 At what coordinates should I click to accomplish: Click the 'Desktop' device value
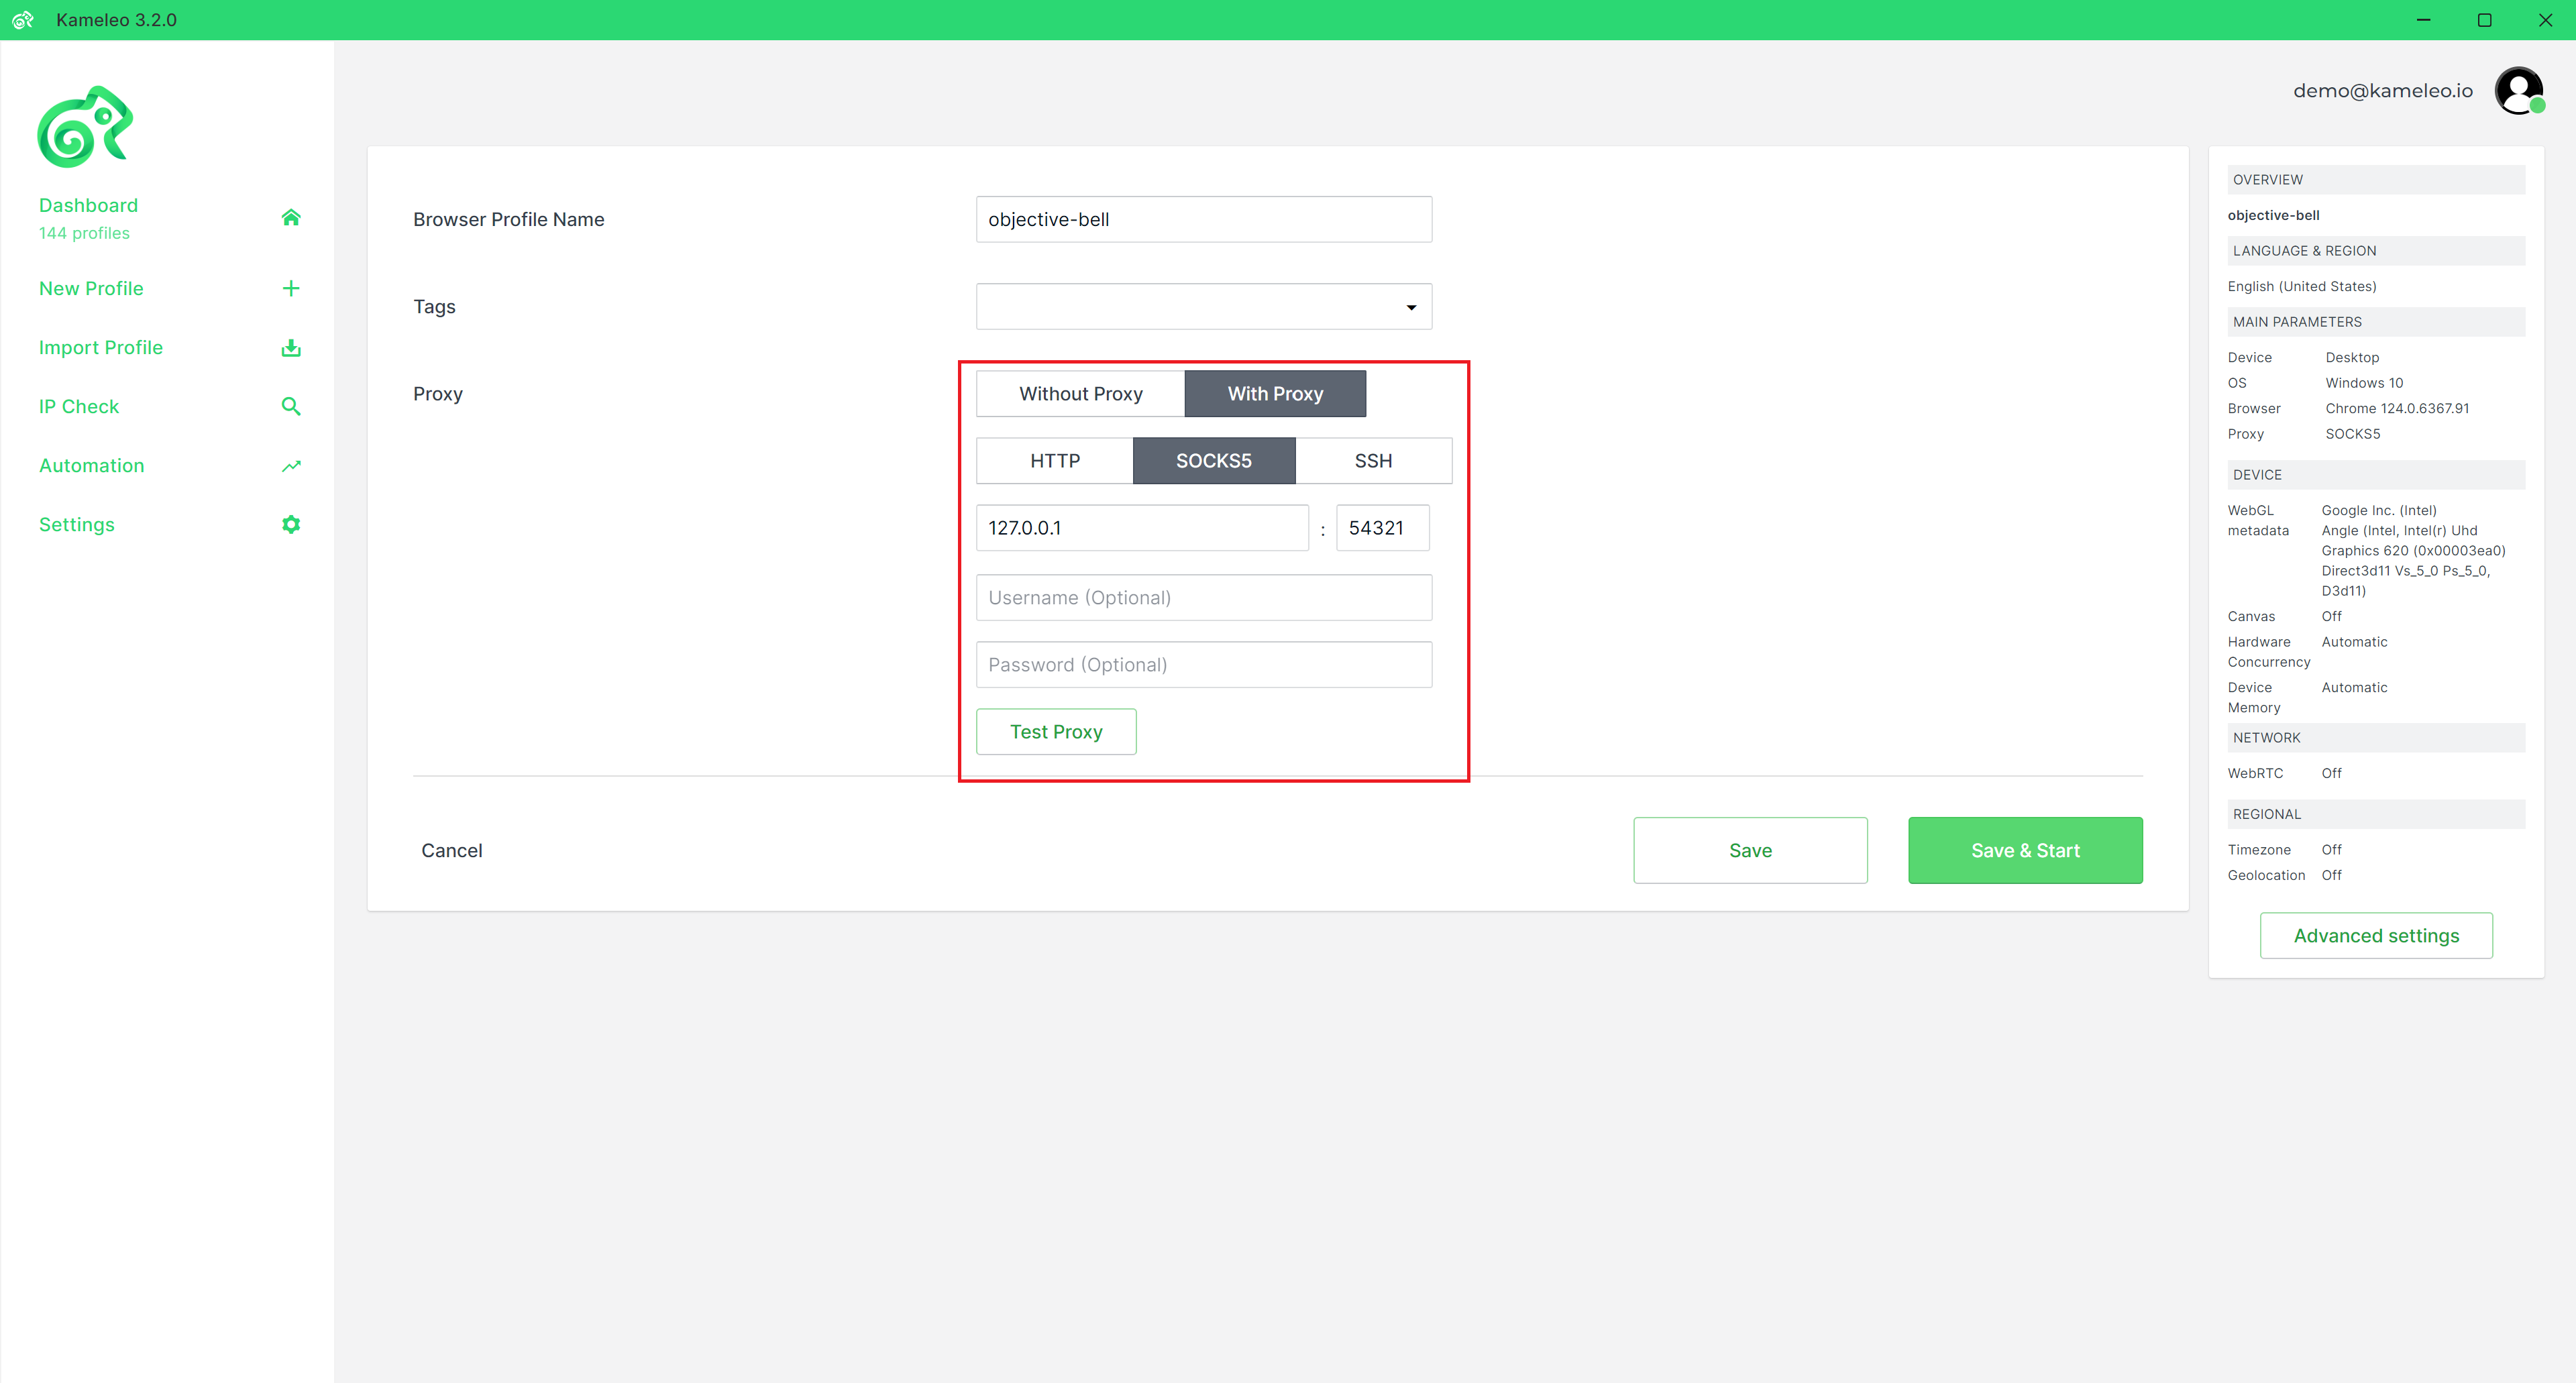[x=2352, y=357]
